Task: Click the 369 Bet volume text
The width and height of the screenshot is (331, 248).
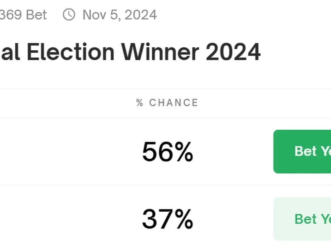Action: (23, 15)
